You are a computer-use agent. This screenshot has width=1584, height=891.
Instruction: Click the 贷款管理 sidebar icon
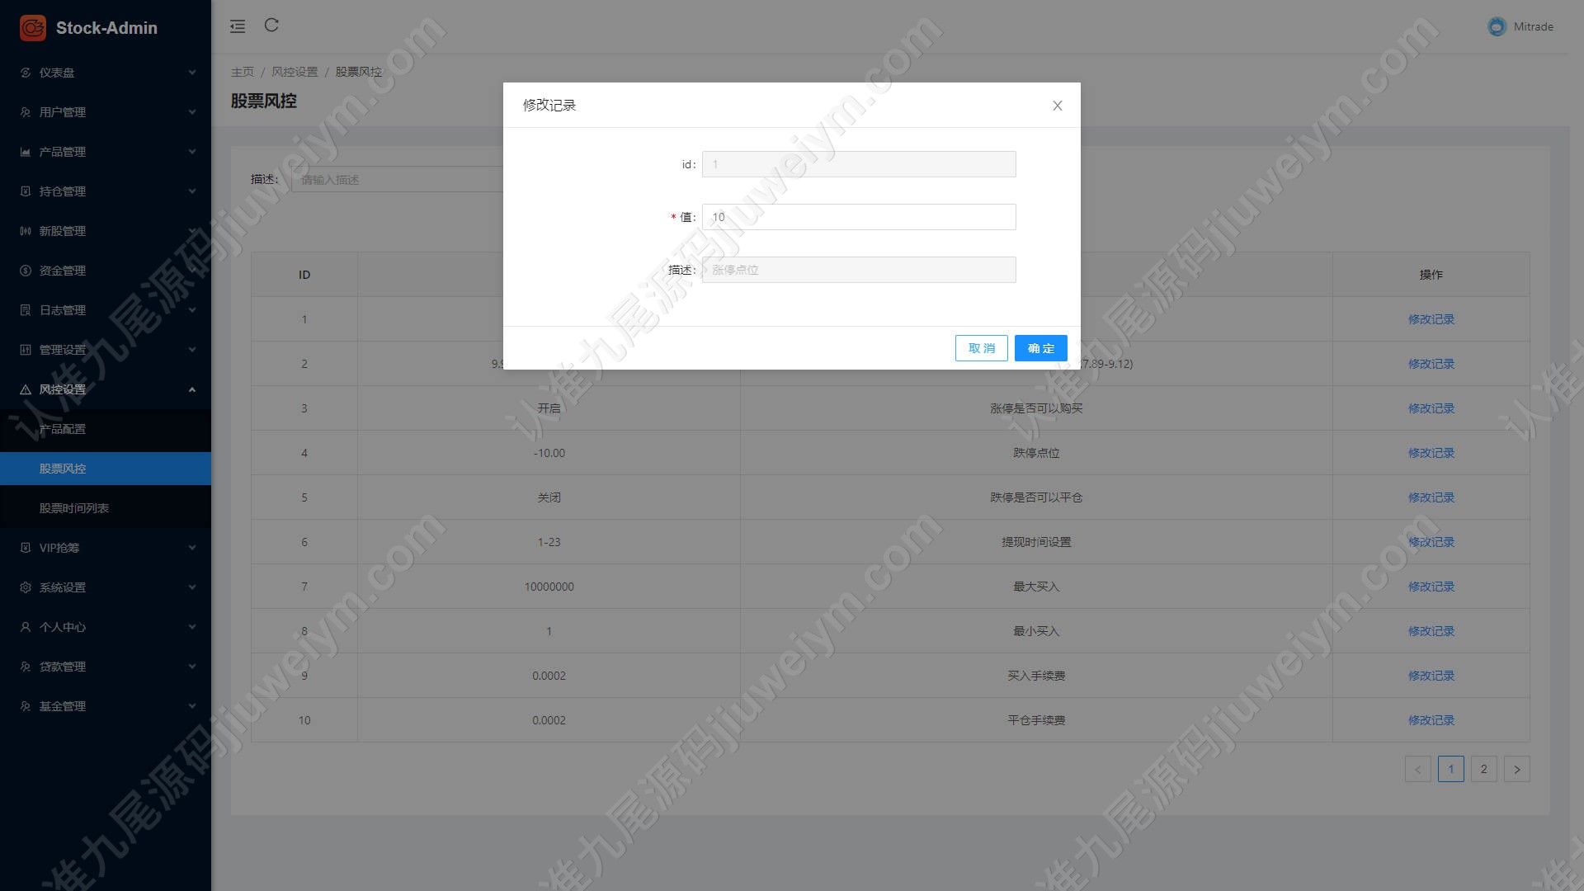pyautogui.click(x=26, y=667)
